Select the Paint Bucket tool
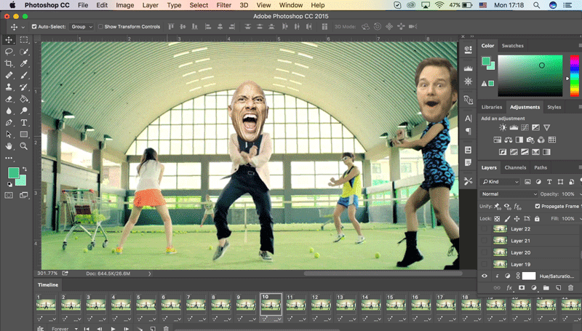Viewport: 582px width, 331px height. [24, 99]
